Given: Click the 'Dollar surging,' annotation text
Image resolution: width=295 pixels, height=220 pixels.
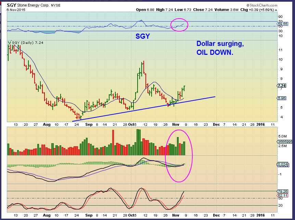Looking at the screenshot, I should pos(220,44).
